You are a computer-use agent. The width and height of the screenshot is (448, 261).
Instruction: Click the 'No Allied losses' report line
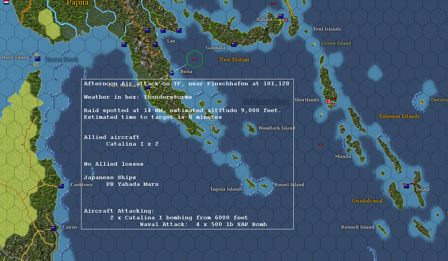point(114,164)
